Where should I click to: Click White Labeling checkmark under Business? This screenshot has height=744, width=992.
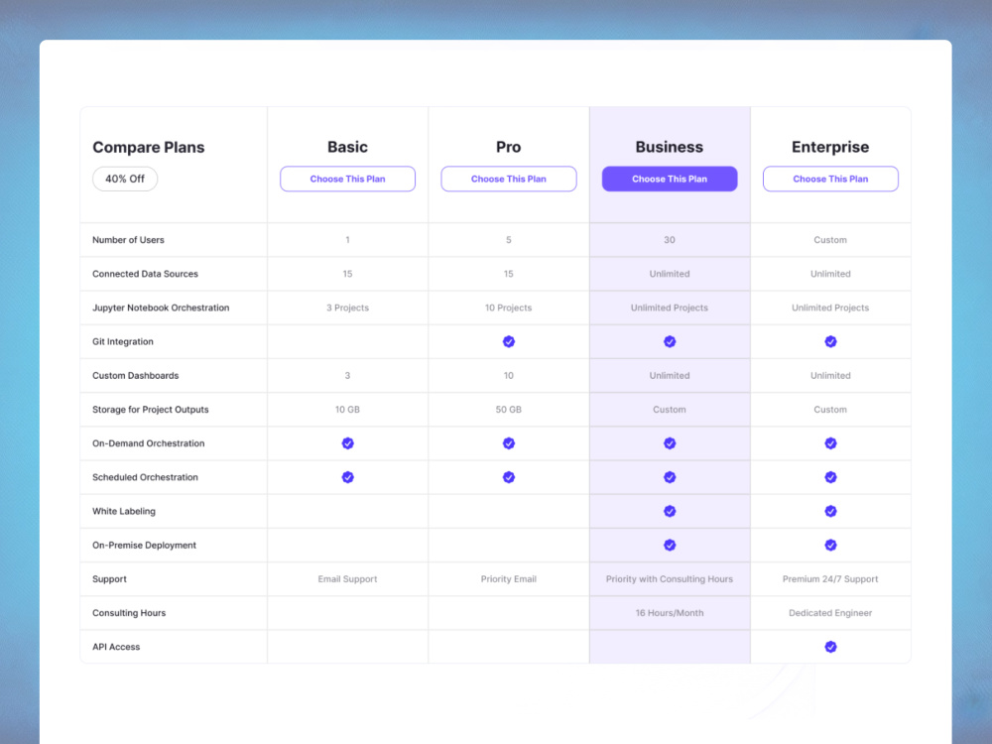click(x=670, y=511)
